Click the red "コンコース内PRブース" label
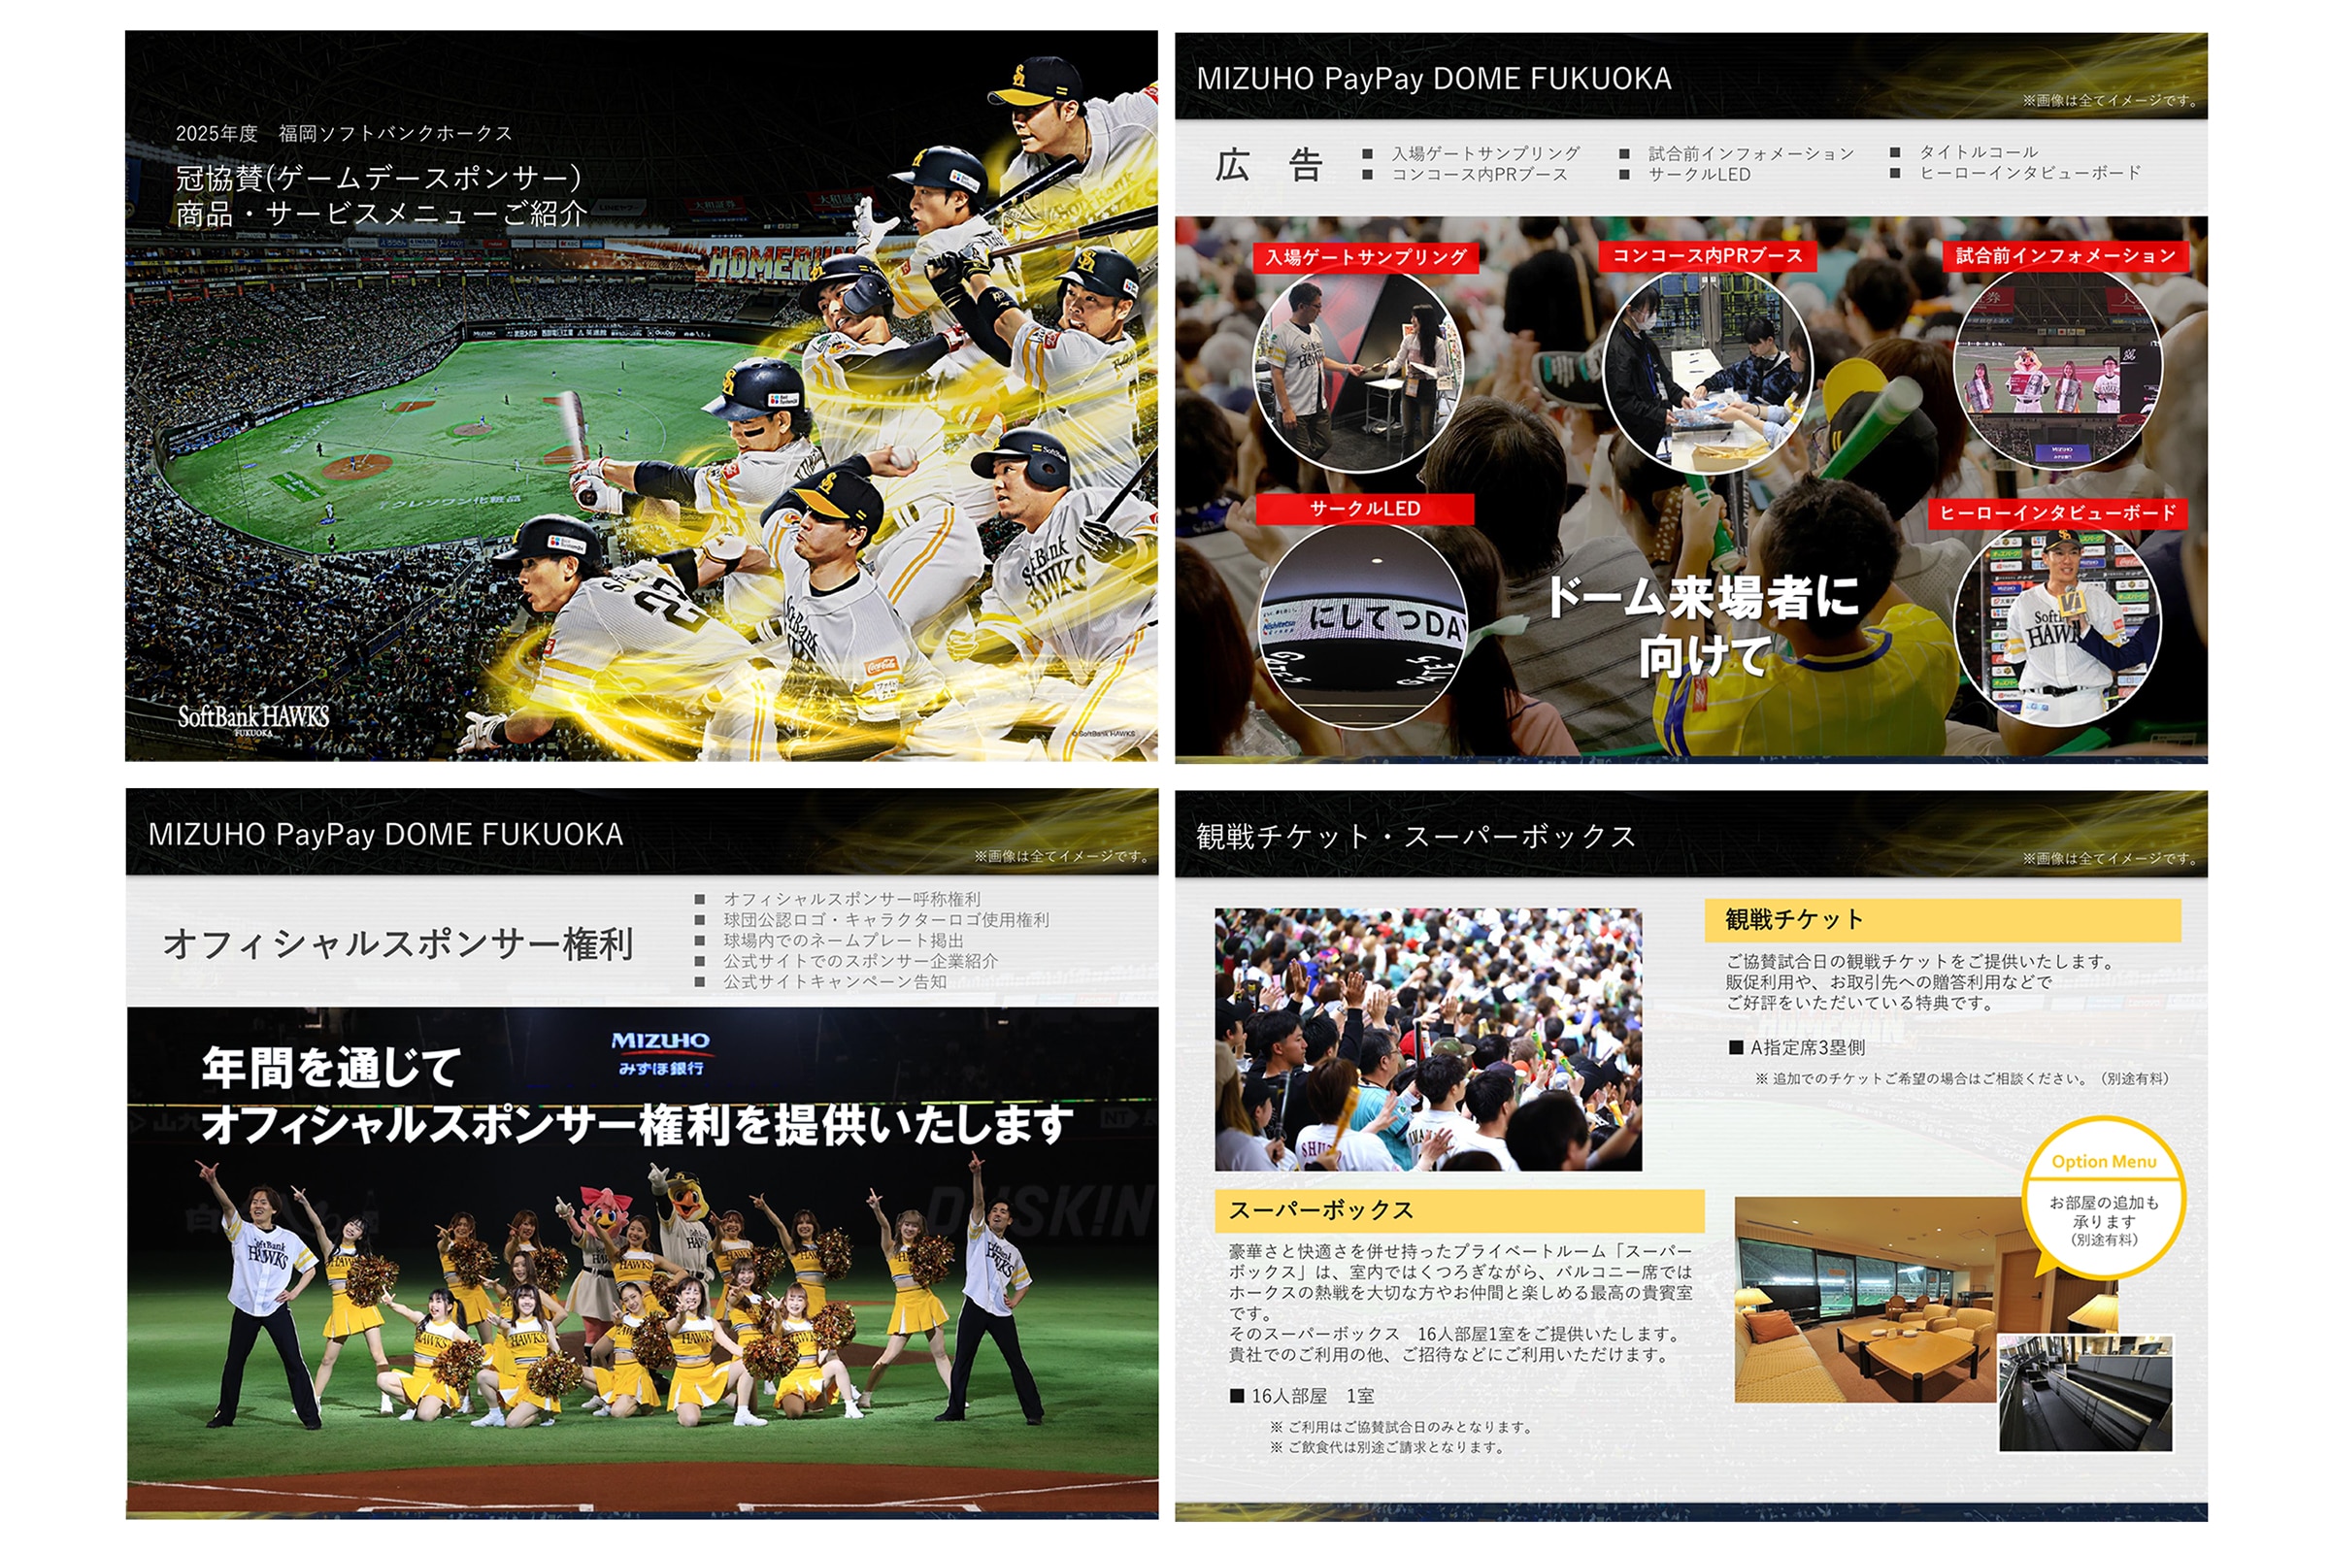The height and width of the screenshot is (1553, 2330). click(1708, 255)
